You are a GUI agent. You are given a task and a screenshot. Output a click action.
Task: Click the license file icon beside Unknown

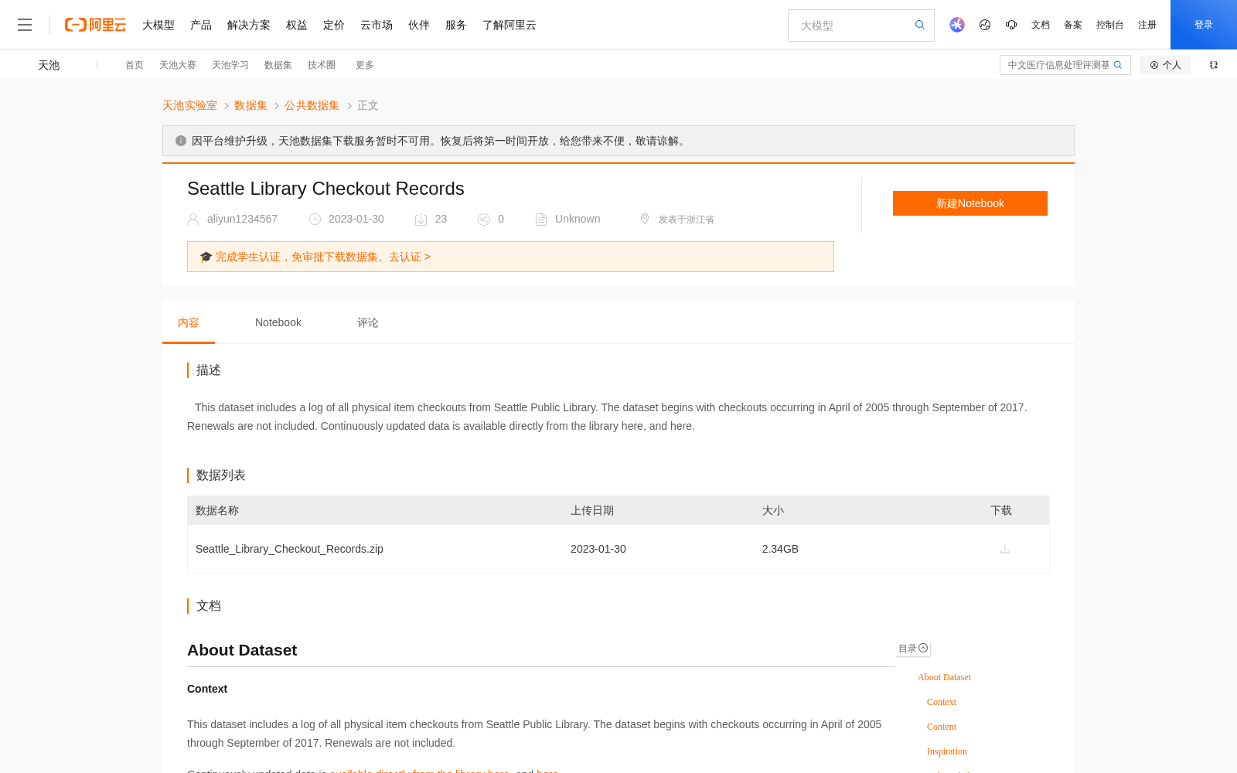pos(541,220)
